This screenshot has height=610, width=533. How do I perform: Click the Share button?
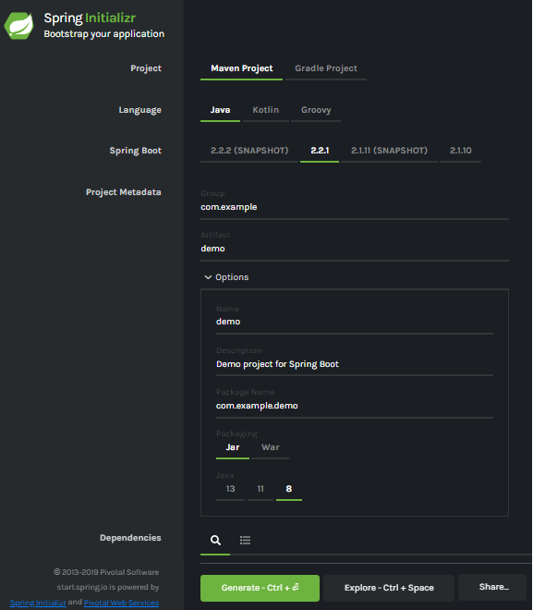[493, 587]
